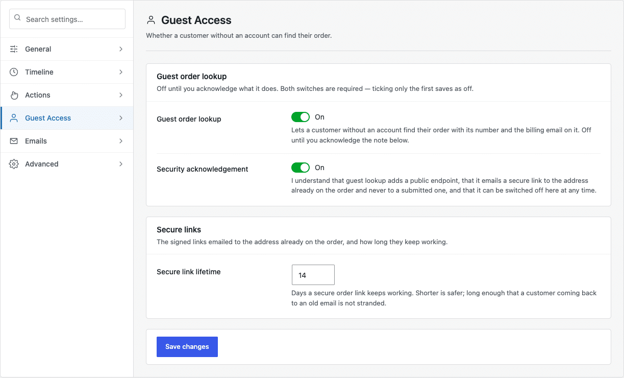Click the 'The signed links emailed' description
624x378 pixels.
(302, 242)
